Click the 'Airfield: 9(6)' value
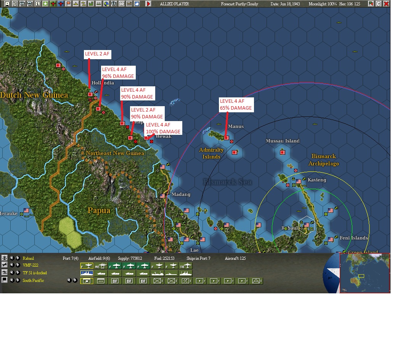Screen dimensions: 413x343 pyautogui.click(x=99, y=258)
